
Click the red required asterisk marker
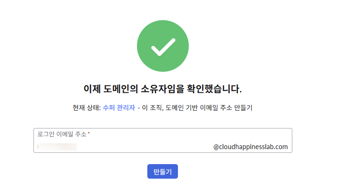89,133
